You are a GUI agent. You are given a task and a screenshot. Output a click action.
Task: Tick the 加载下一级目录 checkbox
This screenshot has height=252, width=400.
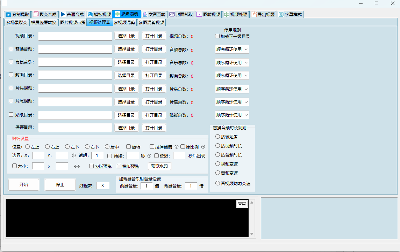click(x=217, y=36)
